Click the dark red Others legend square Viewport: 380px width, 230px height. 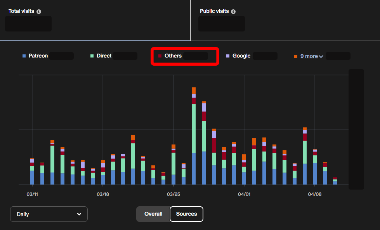tap(160, 56)
